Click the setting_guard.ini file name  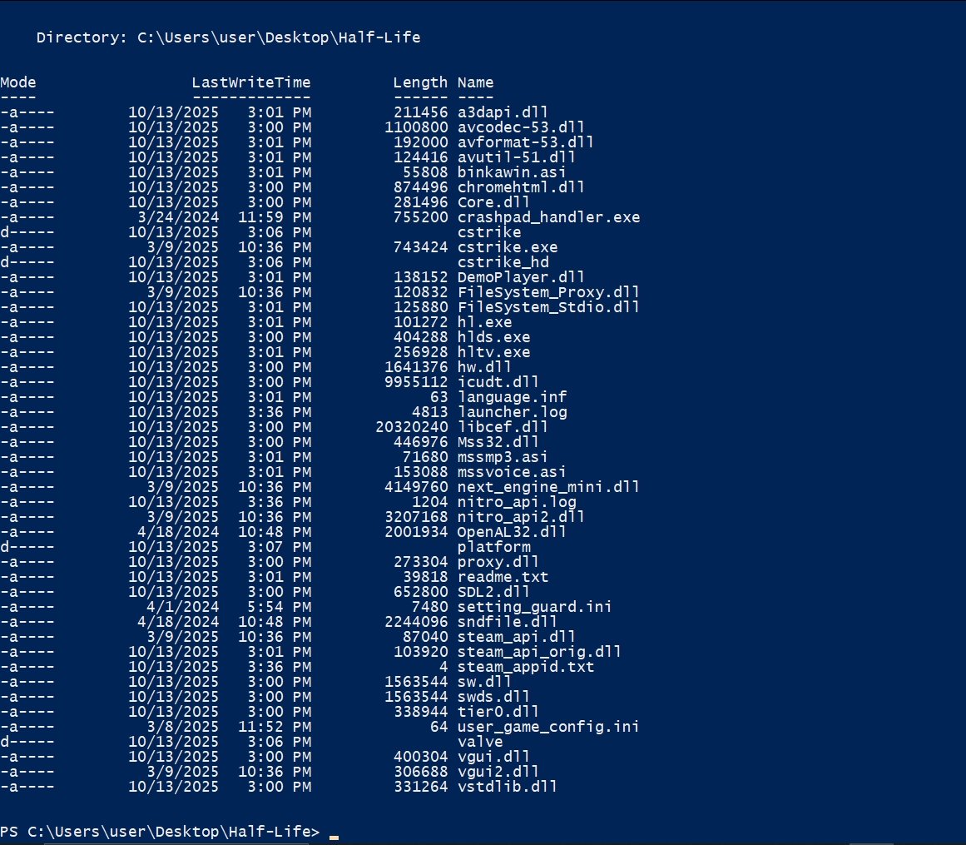click(x=535, y=607)
